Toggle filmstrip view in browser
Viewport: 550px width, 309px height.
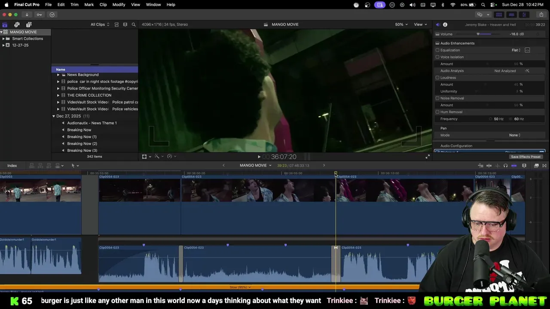pos(125,24)
